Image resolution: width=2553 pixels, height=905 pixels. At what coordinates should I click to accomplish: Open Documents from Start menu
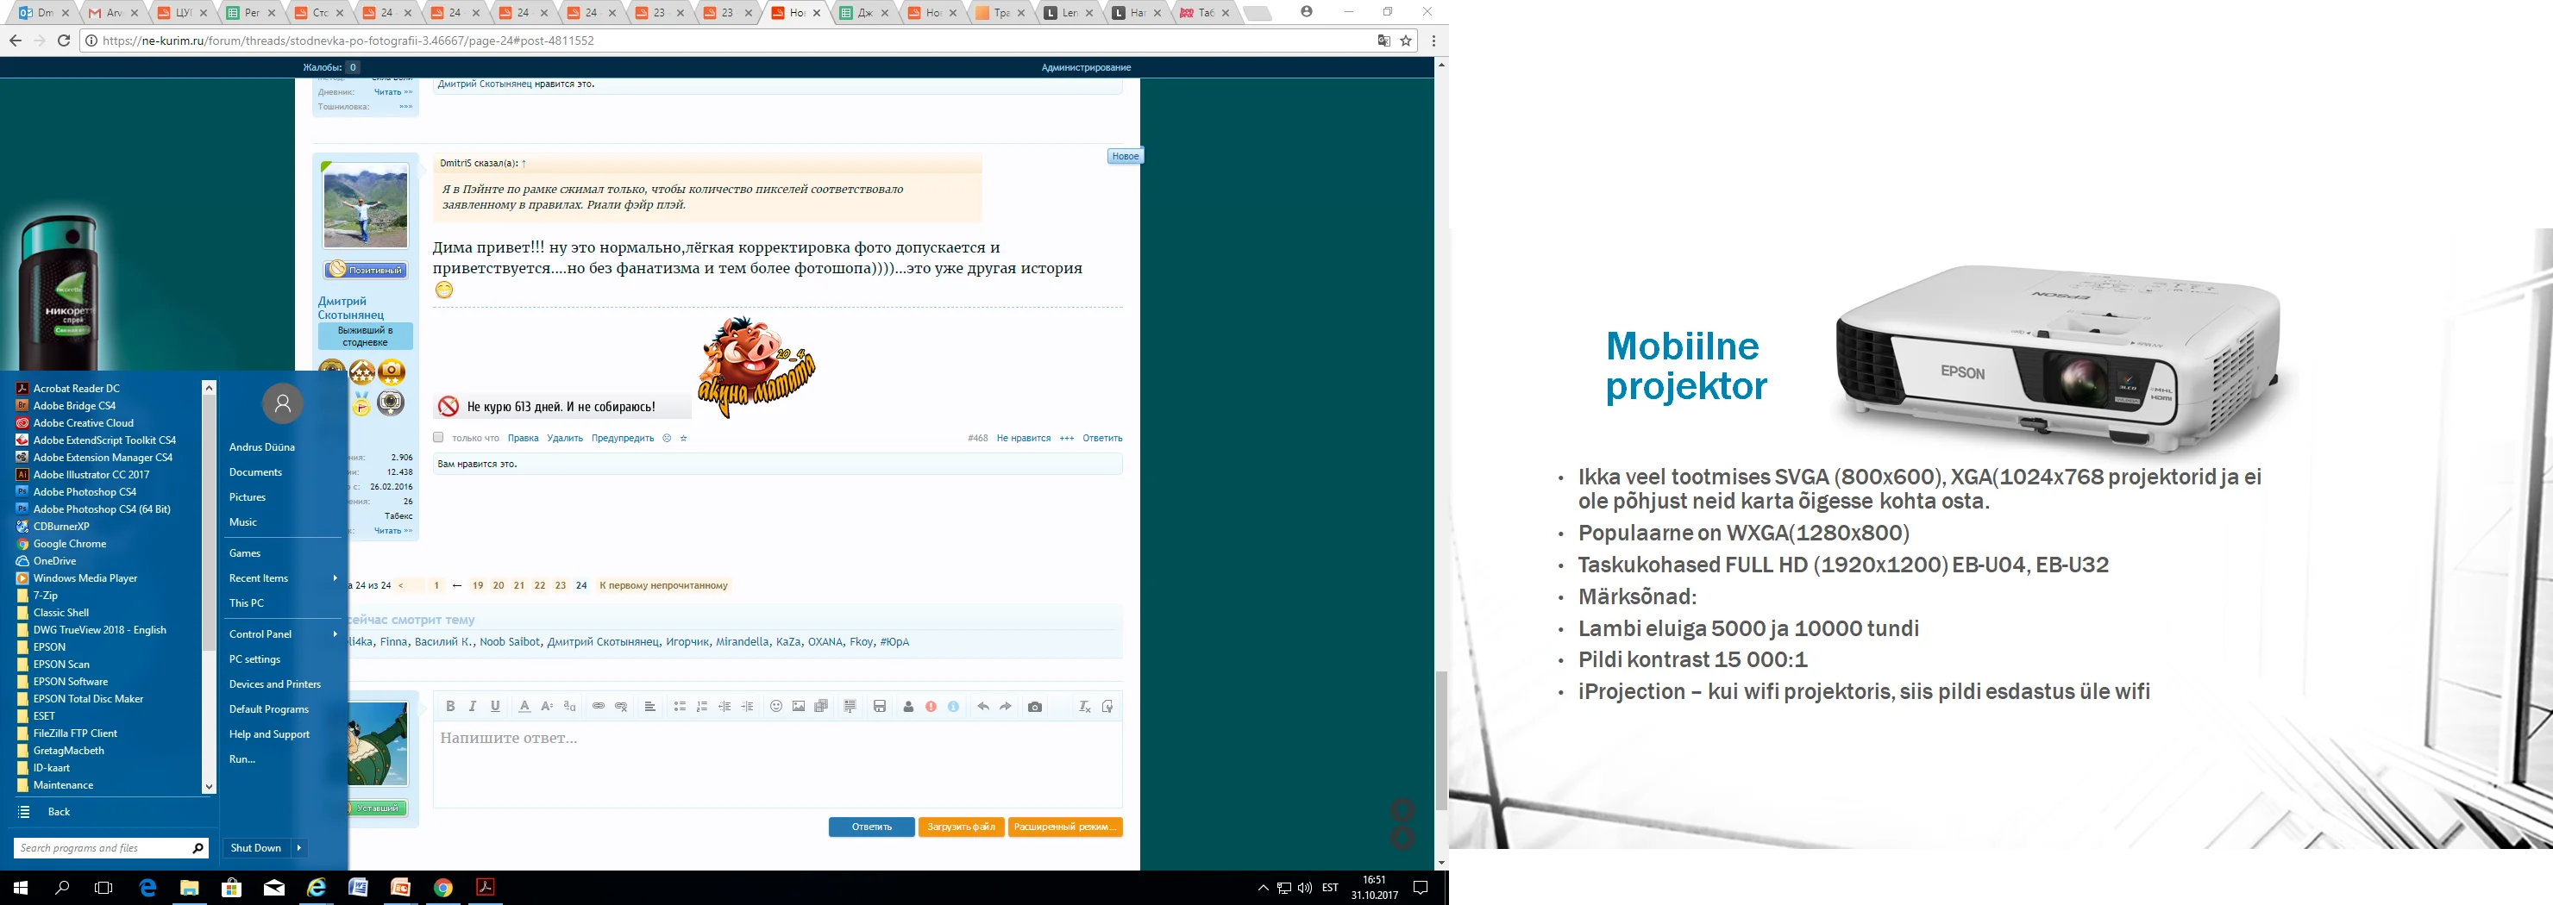(x=255, y=472)
